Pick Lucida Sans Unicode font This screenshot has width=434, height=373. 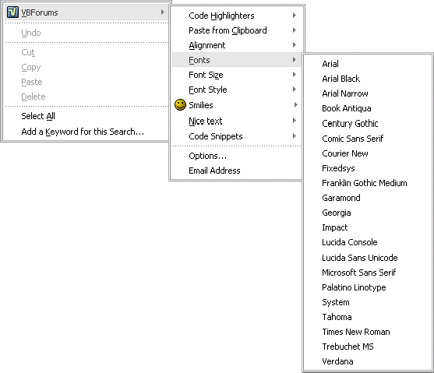click(368, 258)
